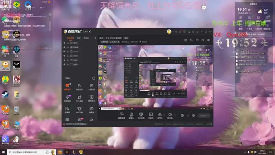The height and width of the screenshot is (155, 275).
Task: Open the user avatar in title bar
Action: tap(169, 32)
